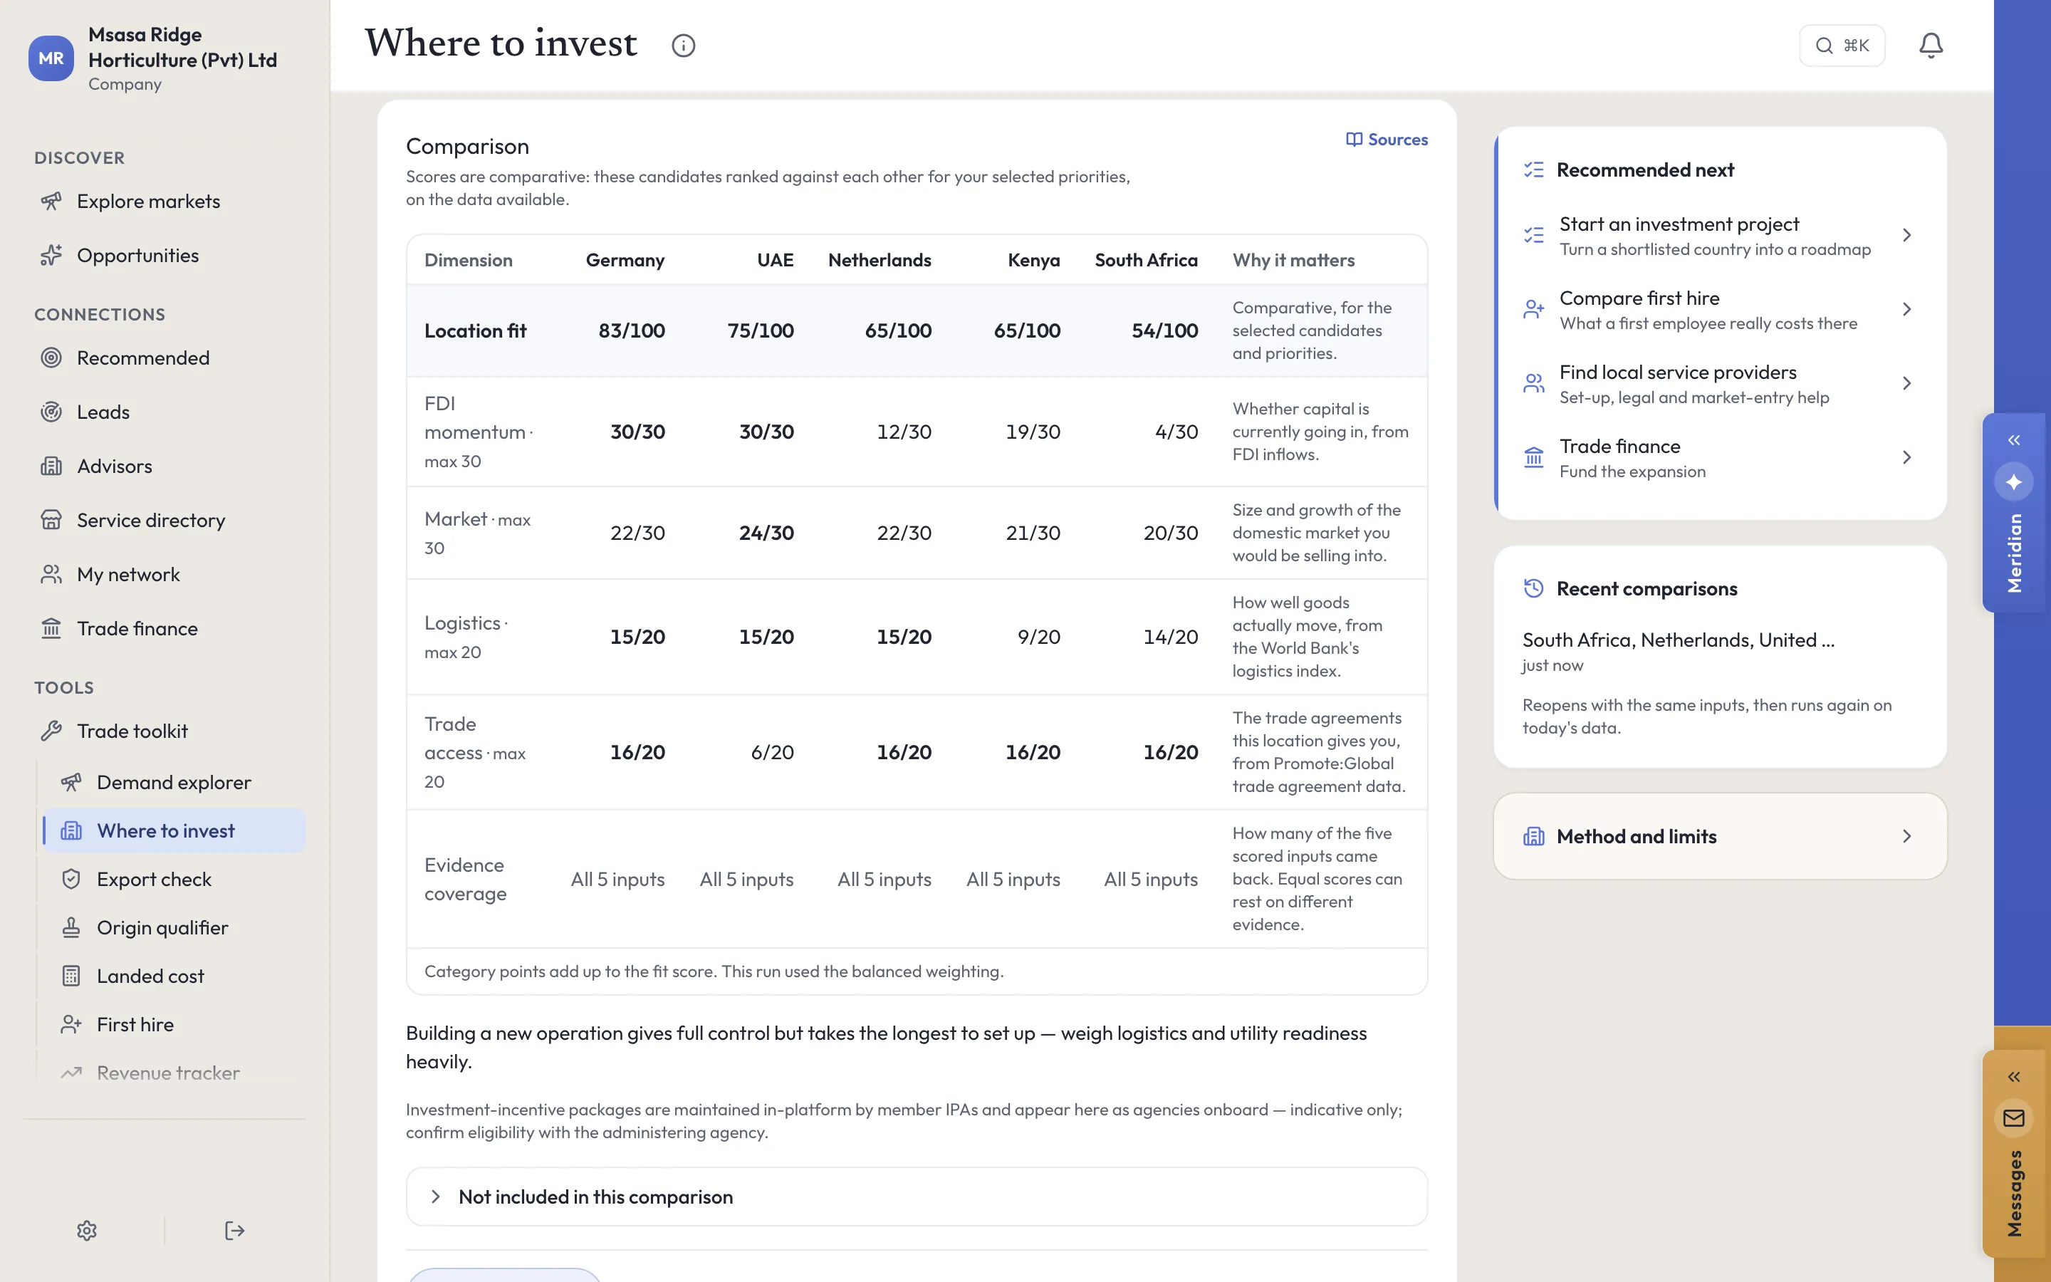
Task: Open the Sources link
Action: 1387,139
